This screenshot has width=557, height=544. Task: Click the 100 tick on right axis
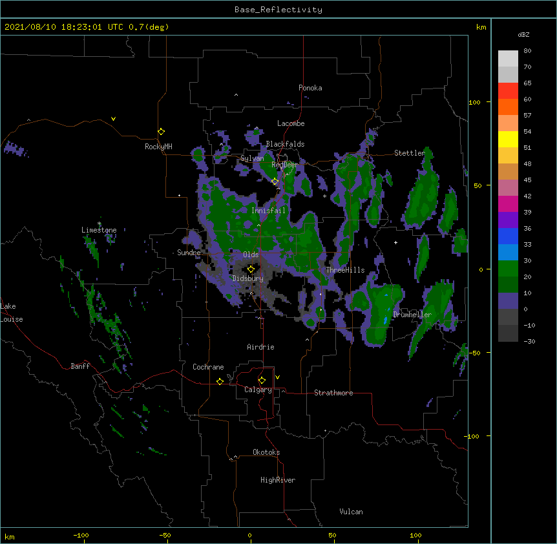click(474, 102)
